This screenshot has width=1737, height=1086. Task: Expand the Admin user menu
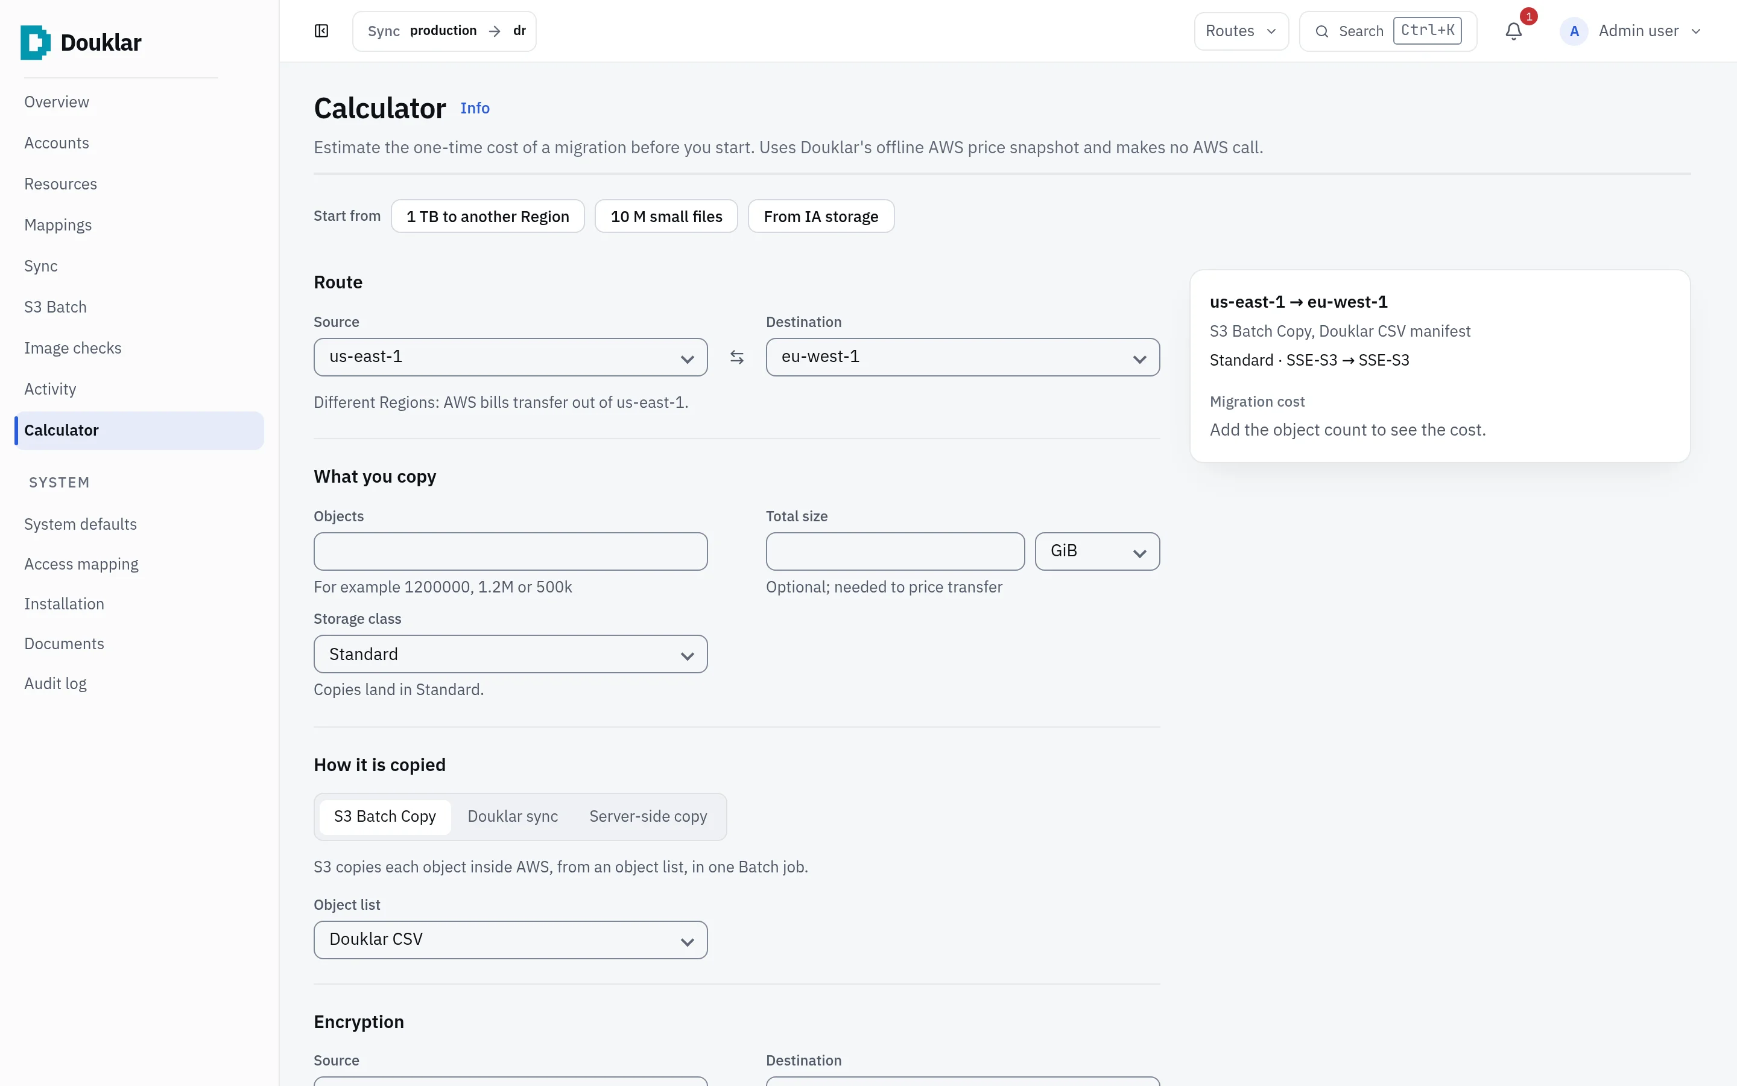[x=1631, y=31]
